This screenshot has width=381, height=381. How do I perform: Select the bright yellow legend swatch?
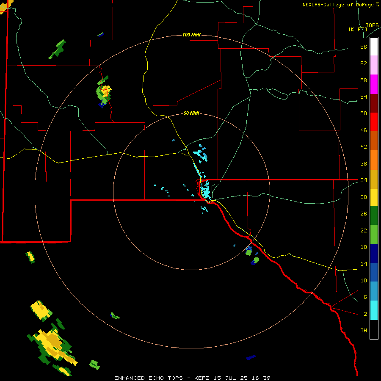[x=374, y=197]
